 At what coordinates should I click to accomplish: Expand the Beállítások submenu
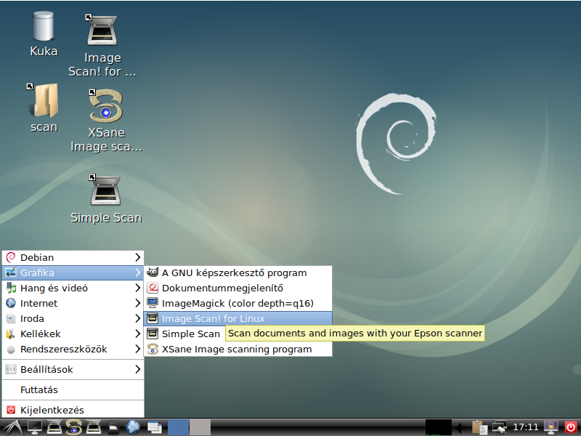73,369
